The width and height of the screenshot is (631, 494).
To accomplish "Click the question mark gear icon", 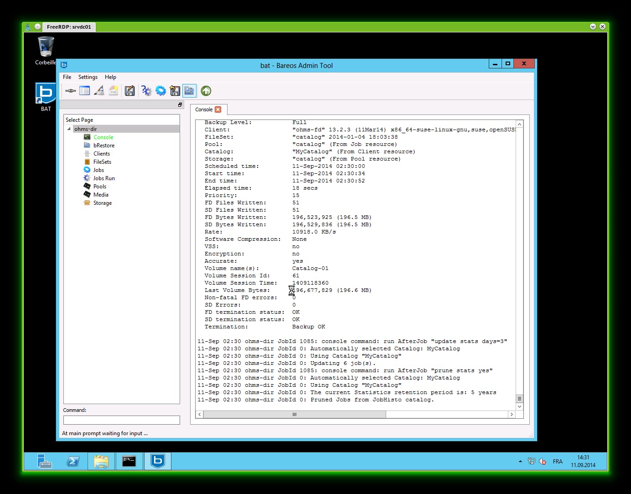I will pos(146,91).
